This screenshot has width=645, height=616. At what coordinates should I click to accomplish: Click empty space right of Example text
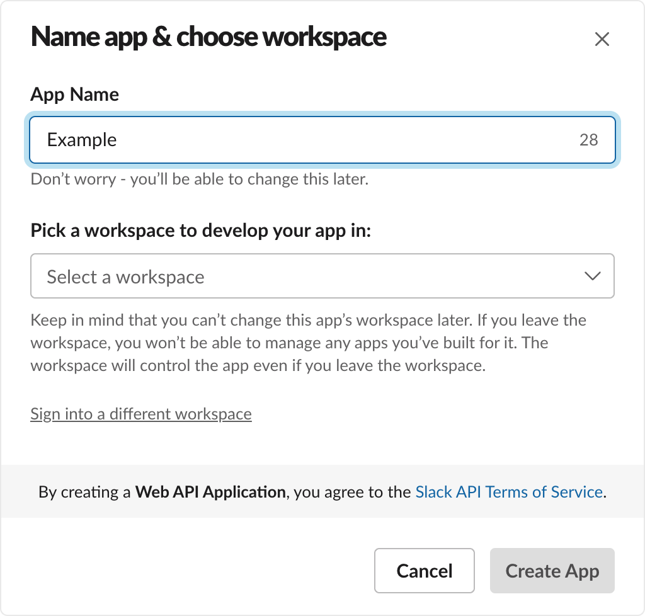click(x=346, y=140)
